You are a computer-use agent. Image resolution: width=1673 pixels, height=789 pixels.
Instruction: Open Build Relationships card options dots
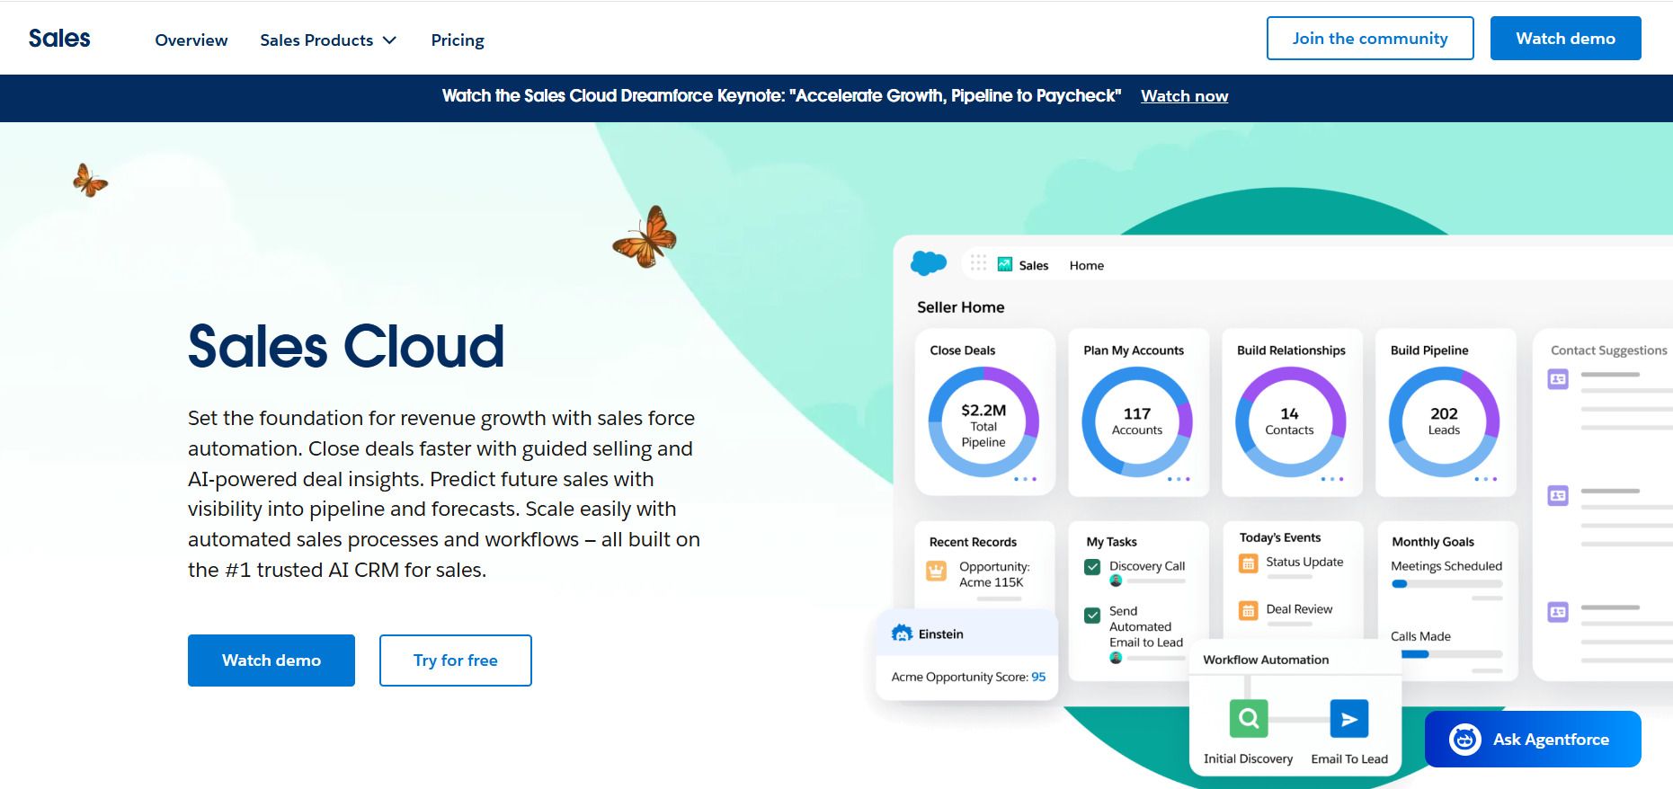pos(1332,479)
